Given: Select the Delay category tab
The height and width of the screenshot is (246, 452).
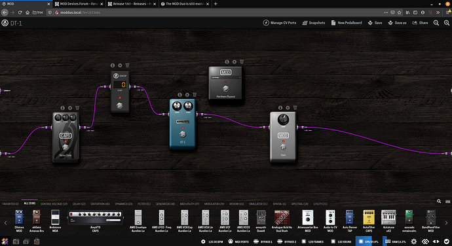Looking at the screenshot, I should pos(79,204).
